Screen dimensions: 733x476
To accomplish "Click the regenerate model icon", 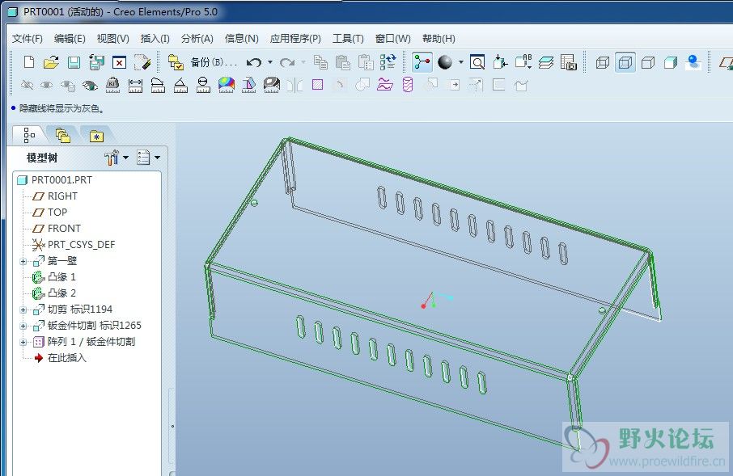I will [388, 62].
